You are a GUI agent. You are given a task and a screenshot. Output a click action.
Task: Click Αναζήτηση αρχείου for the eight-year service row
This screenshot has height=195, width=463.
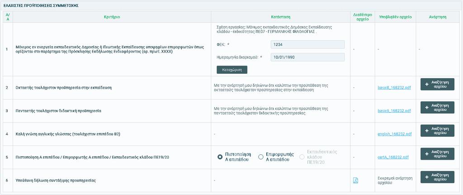pos(437,84)
